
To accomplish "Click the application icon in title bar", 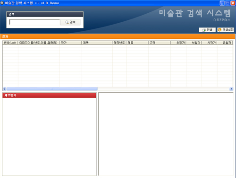I will (2, 3).
